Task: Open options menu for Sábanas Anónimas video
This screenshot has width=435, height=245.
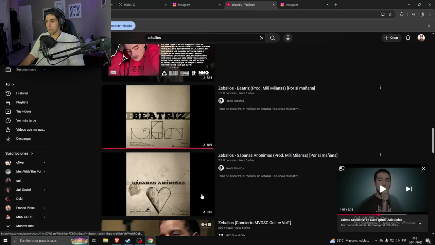Action: tap(380, 154)
